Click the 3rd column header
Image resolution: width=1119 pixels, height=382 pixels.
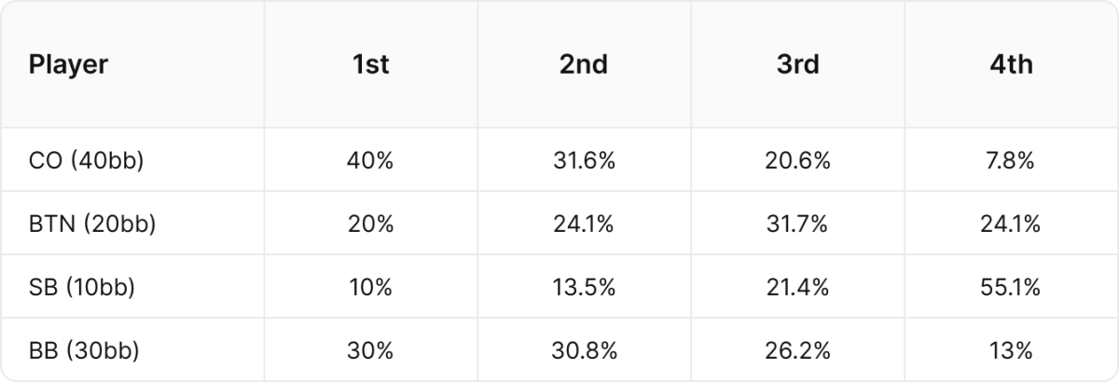[x=798, y=64]
